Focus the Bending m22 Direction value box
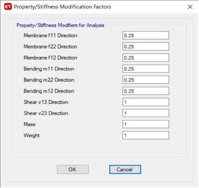Image resolution: width=199 pixels, height=188 pixels. (x=146, y=80)
